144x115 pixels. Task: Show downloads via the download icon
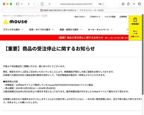123,4
